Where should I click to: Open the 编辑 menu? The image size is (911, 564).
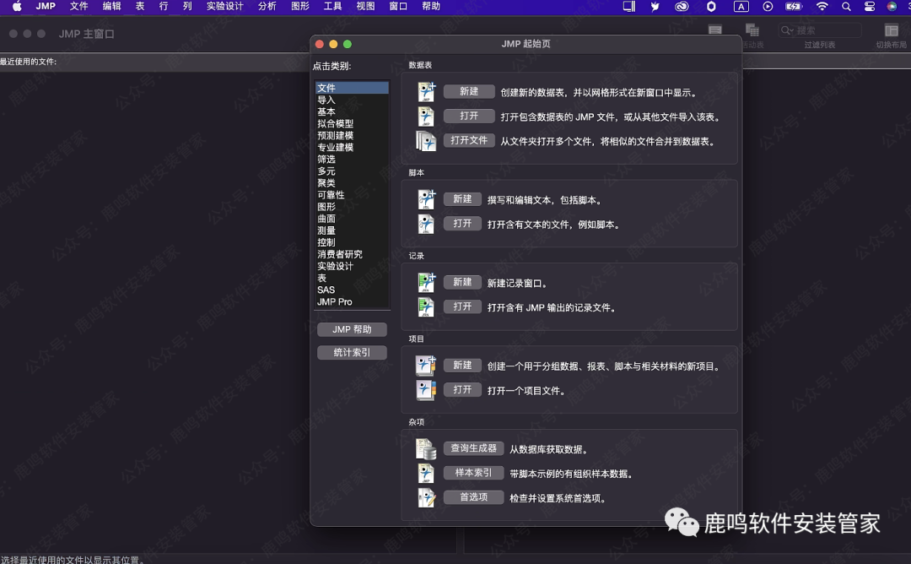pos(111,7)
